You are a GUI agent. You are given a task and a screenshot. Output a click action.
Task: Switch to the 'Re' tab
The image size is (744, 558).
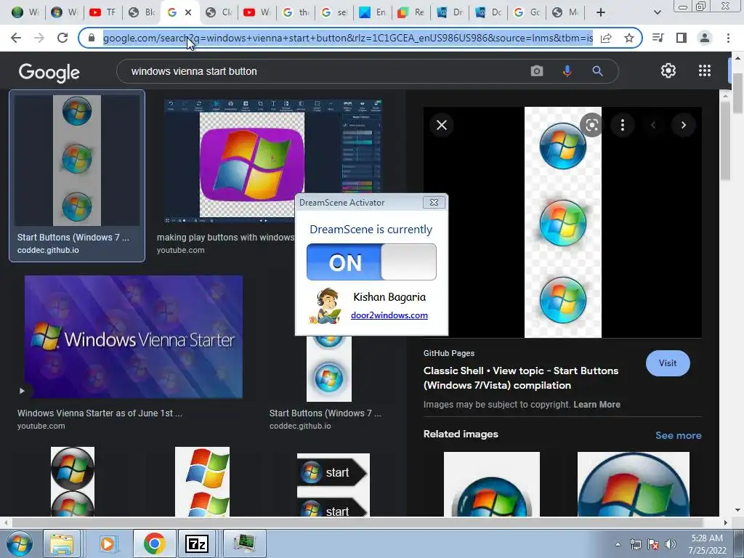(x=411, y=12)
